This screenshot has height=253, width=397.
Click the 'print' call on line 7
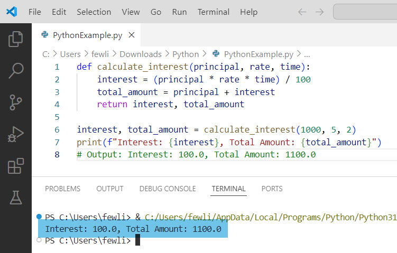[89, 142]
